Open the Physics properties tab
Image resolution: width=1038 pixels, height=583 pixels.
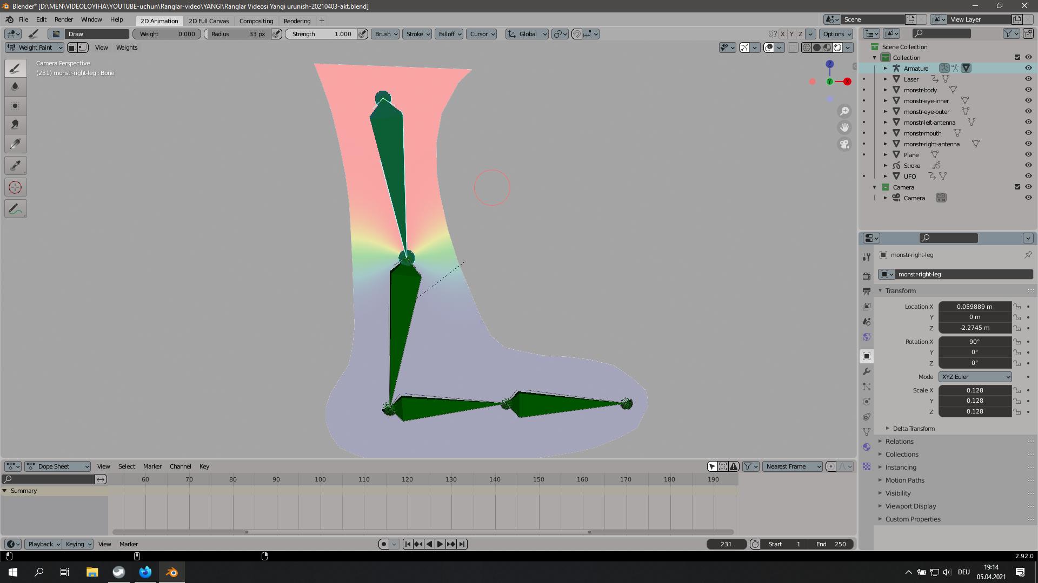coord(867,402)
